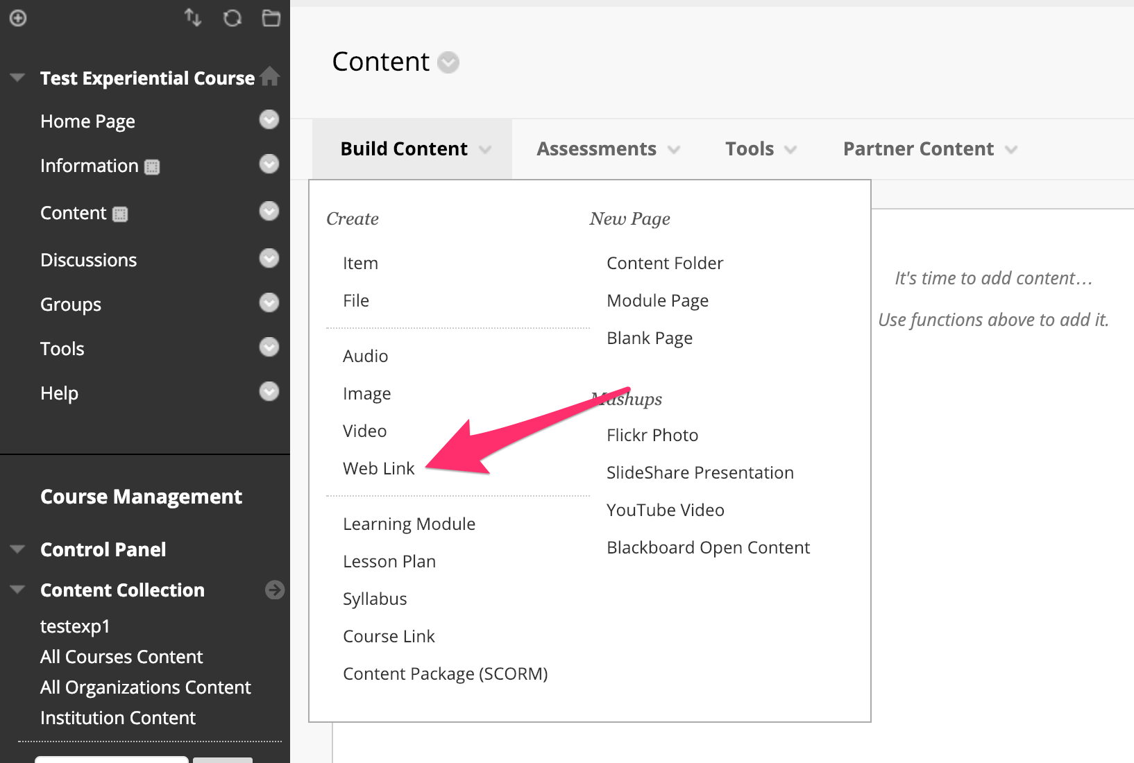This screenshot has height=763, width=1134.
Task: Choose Content Folder under New Page
Action: pos(665,264)
